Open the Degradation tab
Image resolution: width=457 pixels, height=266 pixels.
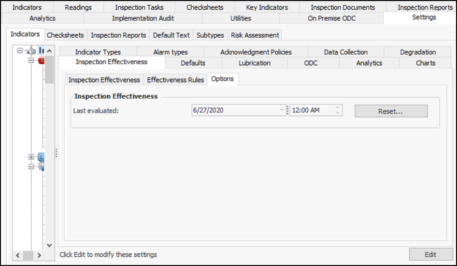[x=418, y=52]
